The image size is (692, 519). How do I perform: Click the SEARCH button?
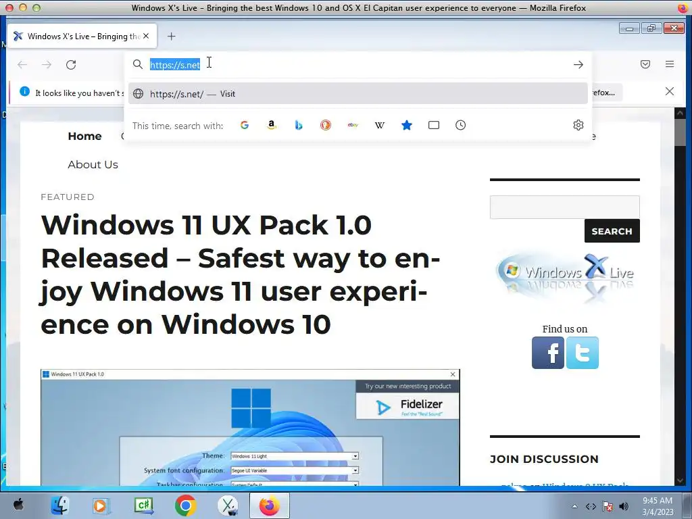click(x=612, y=231)
